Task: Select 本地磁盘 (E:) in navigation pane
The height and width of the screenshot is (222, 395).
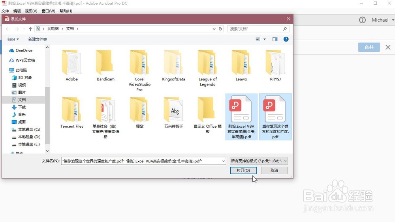Action: (26, 144)
